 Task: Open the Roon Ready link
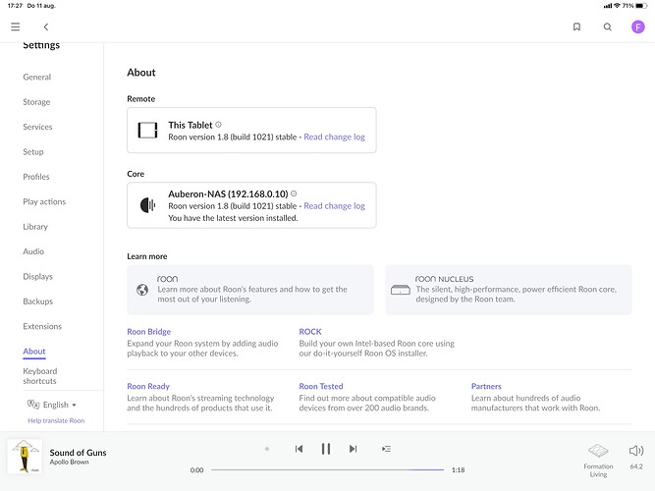tap(148, 386)
